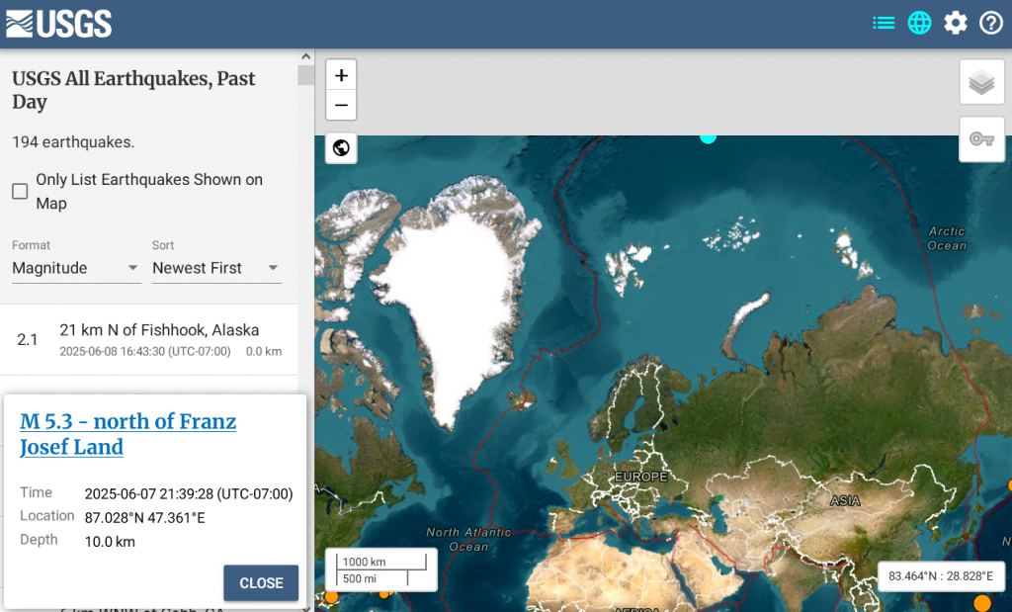Select the cyan earthquake marker near the pole
This screenshot has height=612, width=1012.
point(708,136)
